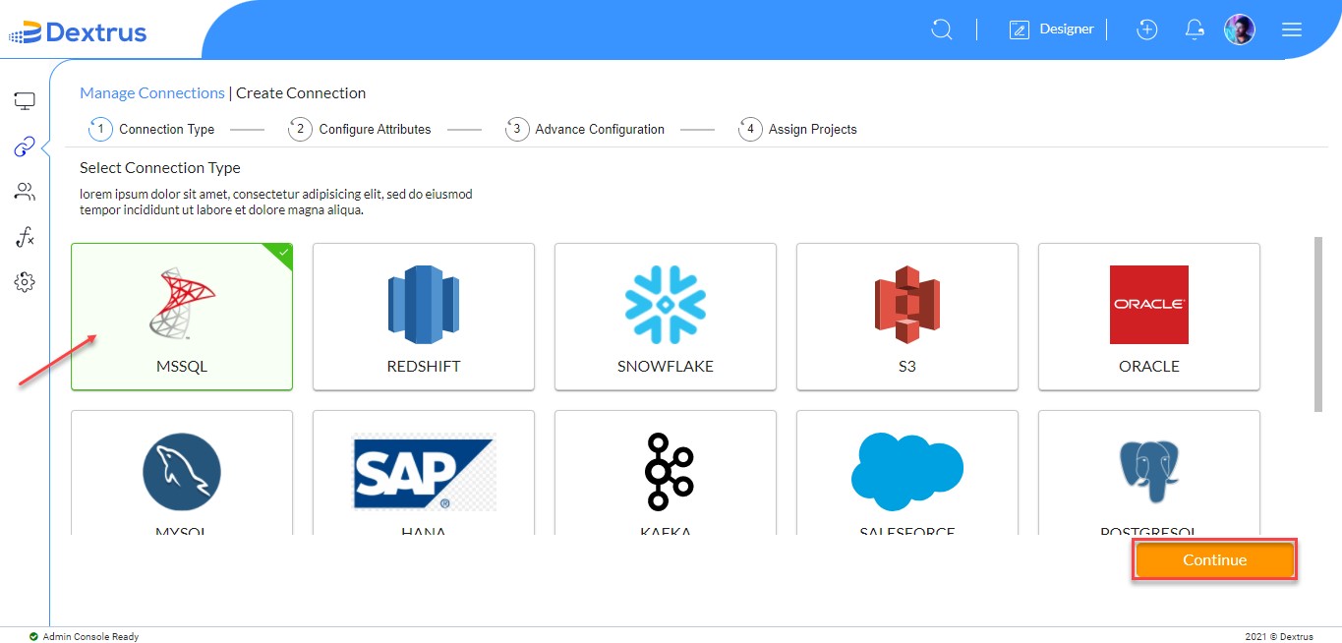Click the connection list scrollbar
Viewport: 1342px width, 643px height.
[x=1318, y=323]
